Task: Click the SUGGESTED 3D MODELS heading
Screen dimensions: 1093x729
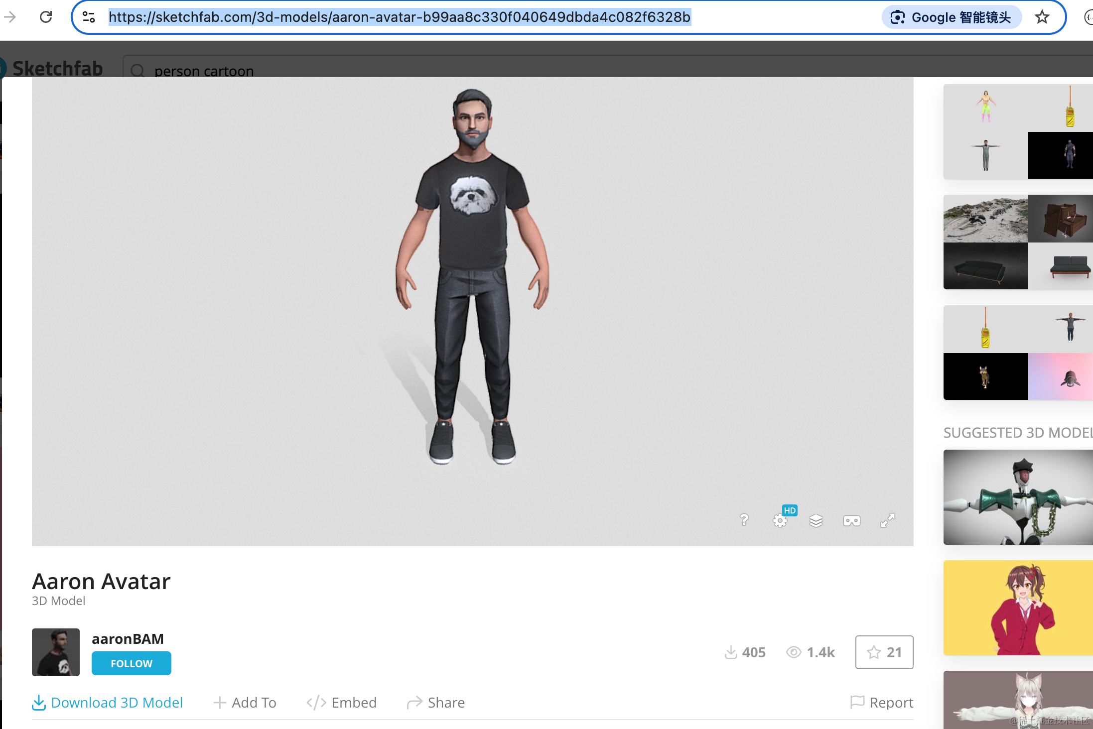Action: 1018,432
